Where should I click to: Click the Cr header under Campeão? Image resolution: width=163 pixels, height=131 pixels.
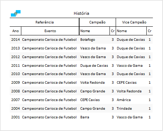(113, 31)
